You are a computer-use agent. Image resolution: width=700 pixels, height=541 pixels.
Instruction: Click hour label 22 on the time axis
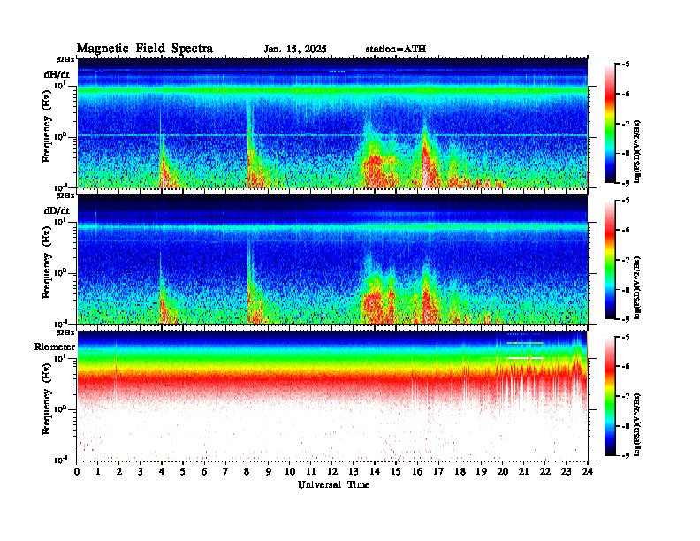pyautogui.click(x=545, y=471)
